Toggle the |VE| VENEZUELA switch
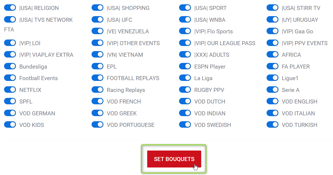This screenshot has height=175, width=333. tap(97, 31)
